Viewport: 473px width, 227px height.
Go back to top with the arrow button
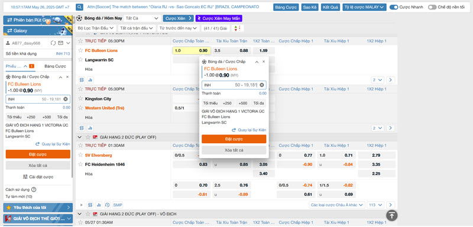(x=392, y=215)
